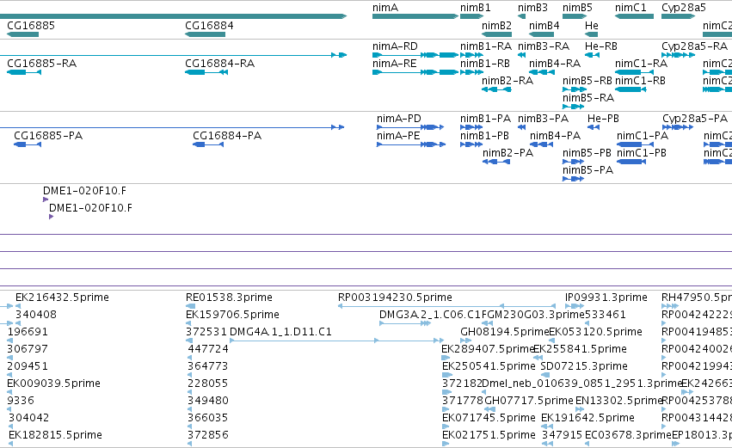The image size is (732, 448).
Task: Click the EST label 372856
Action: pyautogui.click(x=208, y=435)
